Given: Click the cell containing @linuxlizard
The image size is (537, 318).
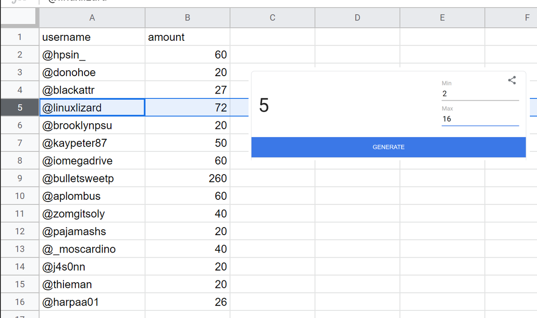Looking at the screenshot, I should click(92, 108).
